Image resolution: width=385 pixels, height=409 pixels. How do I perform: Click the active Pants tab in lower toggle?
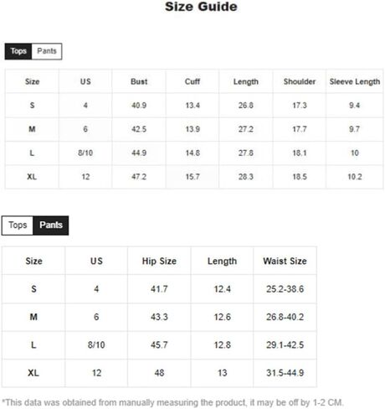51,225
